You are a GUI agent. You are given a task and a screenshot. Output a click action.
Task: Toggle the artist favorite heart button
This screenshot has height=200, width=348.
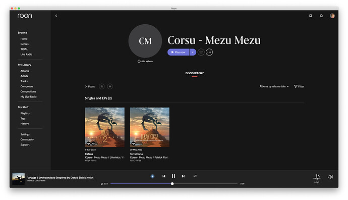point(201,52)
